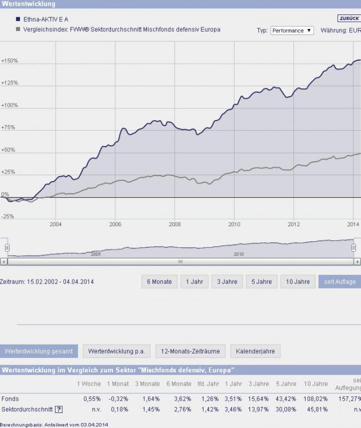Select the seit Auflage range
The width and height of the screenshot is (361, 428).
(340, 282)
